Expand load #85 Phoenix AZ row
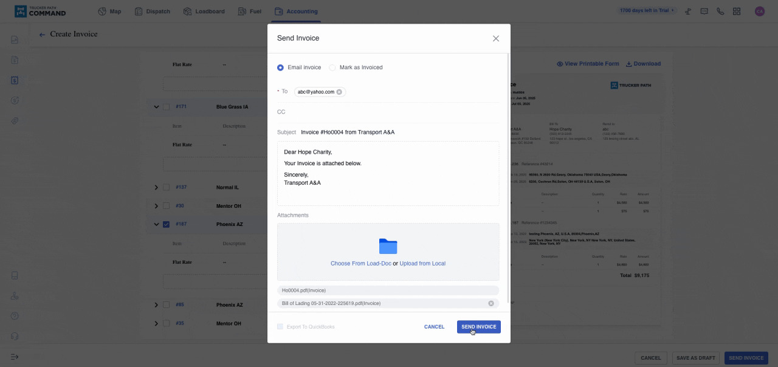The image size is (778, 367). point(156,304)
